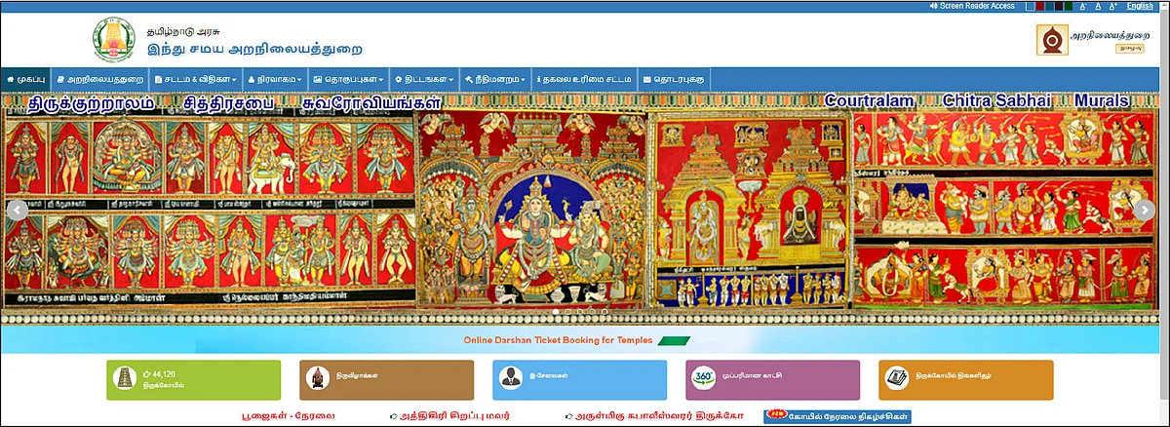Reset font size with the middle A icon
Image resolution: width=1170 pixels, height=427 pixels.
coord(1098,6)
